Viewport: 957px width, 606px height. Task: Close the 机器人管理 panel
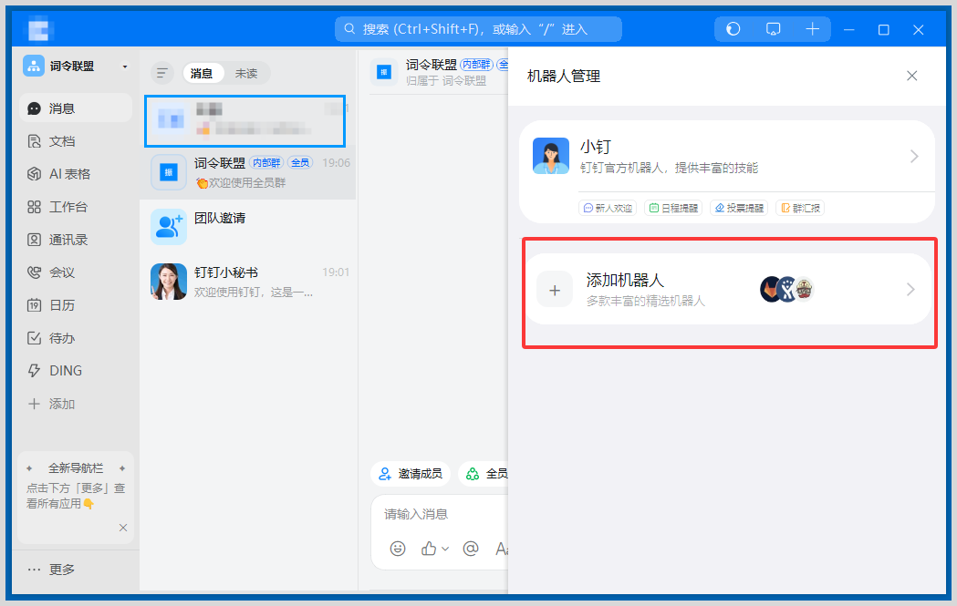tap(911, 76)
